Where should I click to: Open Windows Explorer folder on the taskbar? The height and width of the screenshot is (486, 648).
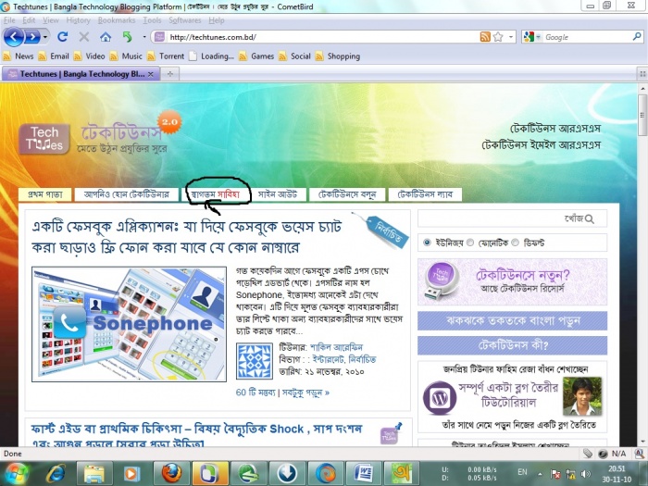click(93, 474)
